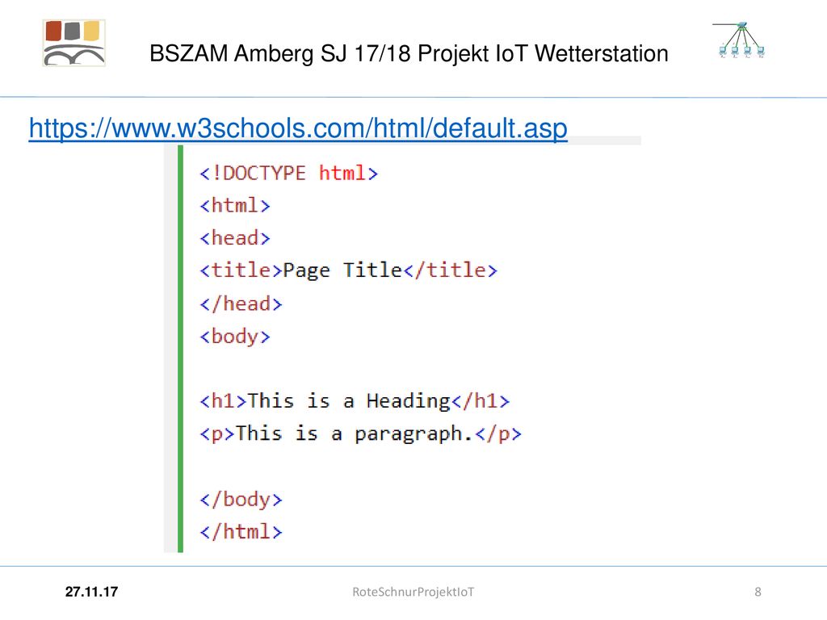Click the <p>This is a paragraph.</p> line
827x620 pixels.
(360, 434)
